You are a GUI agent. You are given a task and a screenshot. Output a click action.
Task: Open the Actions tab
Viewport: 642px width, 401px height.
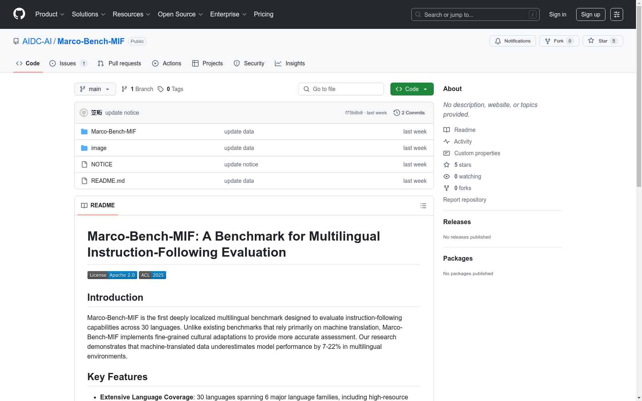point(167,63)
